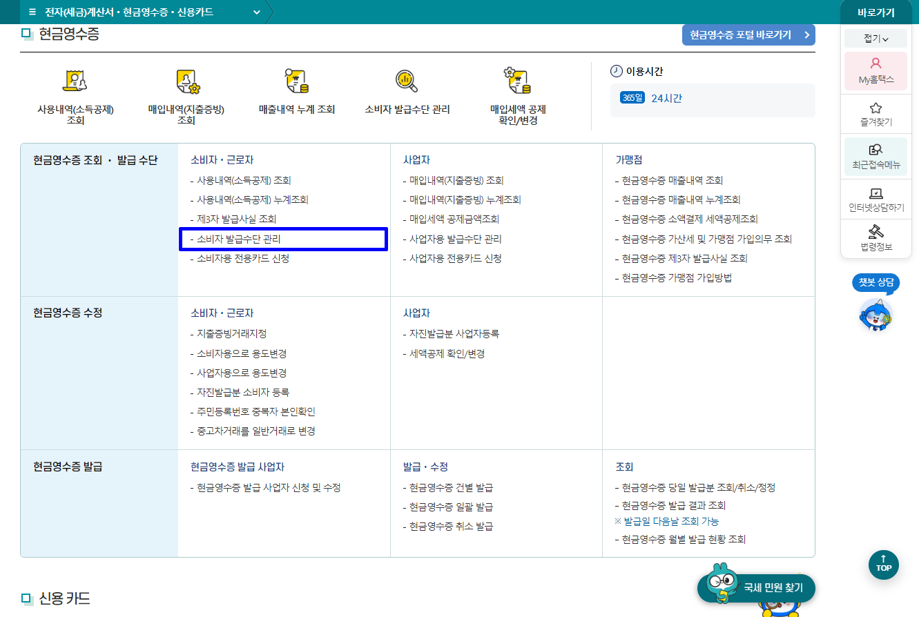The height and width of the screenshot is (617, 919).
Task: Collapse the 바로가기 panel using 접기
Action: 874,38
